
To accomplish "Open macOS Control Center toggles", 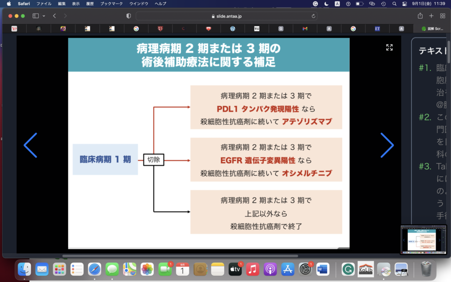I will coord(405,4).
